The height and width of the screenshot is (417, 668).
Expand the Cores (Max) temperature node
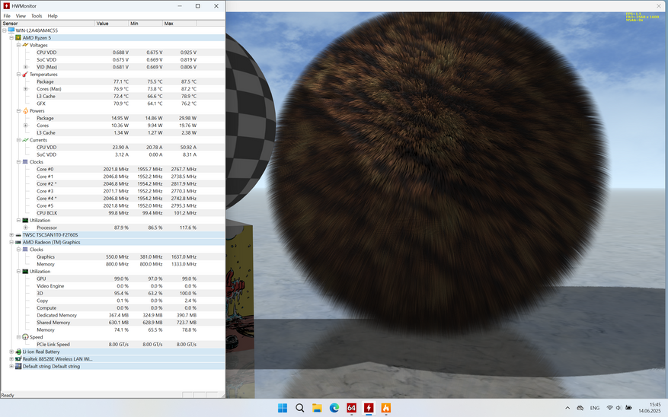pos(26,89)
